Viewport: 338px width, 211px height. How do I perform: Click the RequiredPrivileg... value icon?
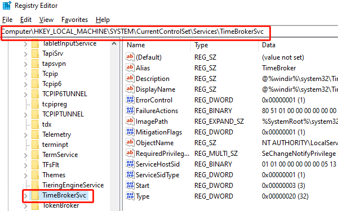[130, 153]
